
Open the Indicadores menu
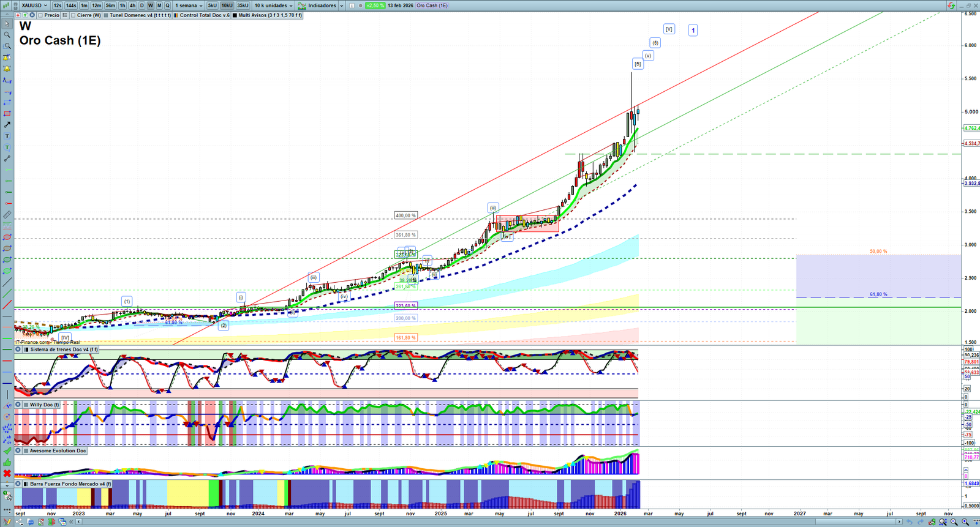(x=321, y=6)
